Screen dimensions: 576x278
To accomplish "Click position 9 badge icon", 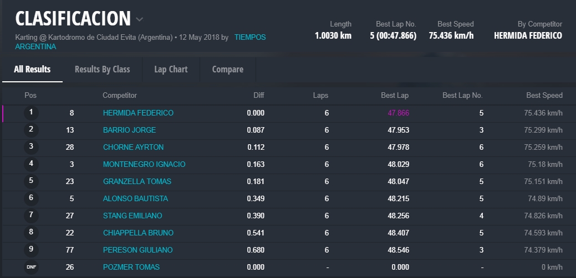I will coord(31,250).
